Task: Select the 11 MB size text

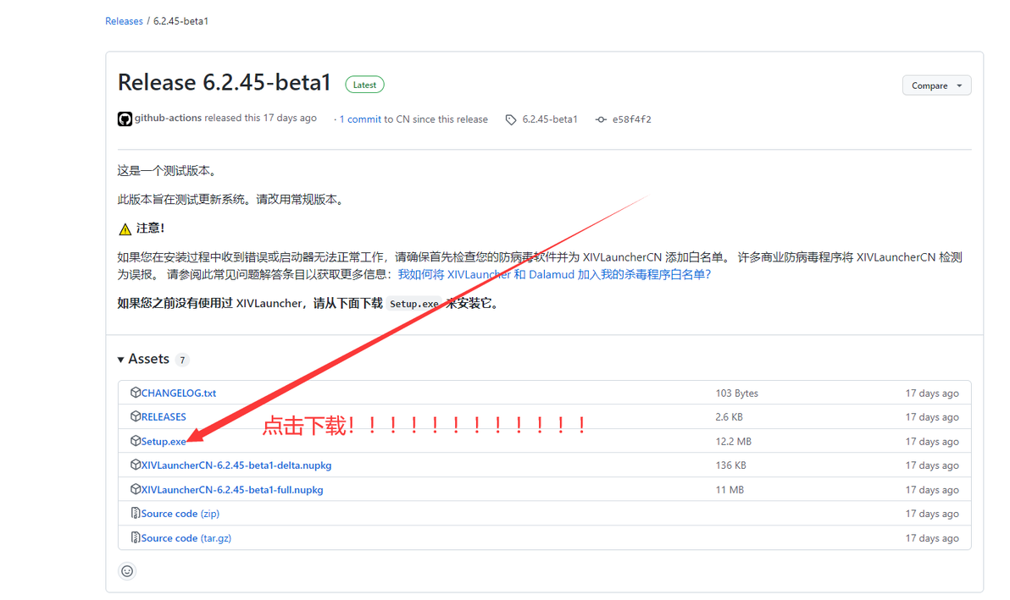Action: pyautogui.click(x=730, y=489)
